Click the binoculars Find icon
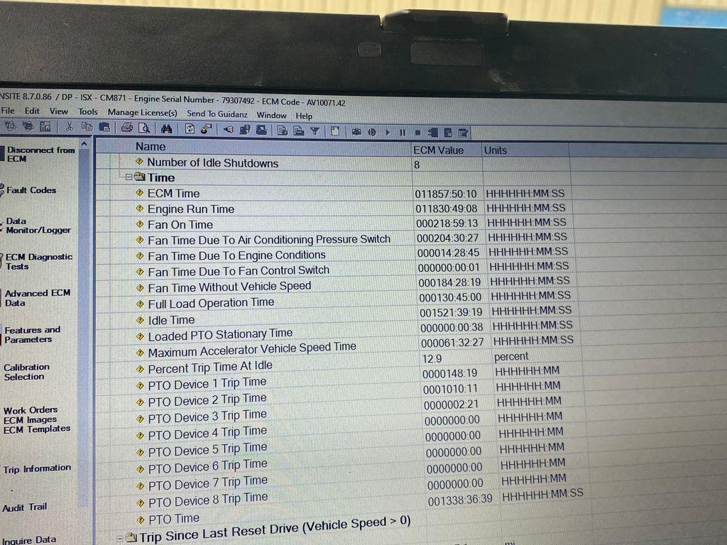The height and width of the screenshot is (545, 727). coord(166,128)
